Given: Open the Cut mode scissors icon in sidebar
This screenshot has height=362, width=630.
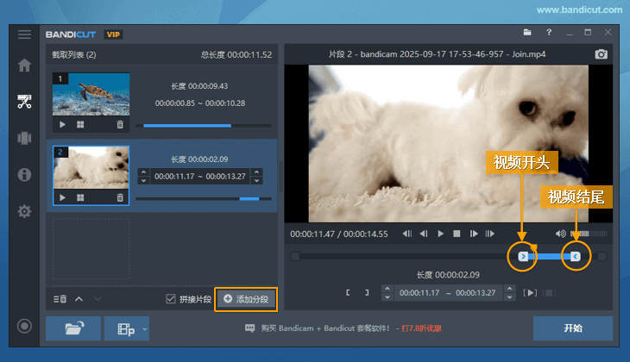Looking at the screenshot, I should [x=24, y=102].
